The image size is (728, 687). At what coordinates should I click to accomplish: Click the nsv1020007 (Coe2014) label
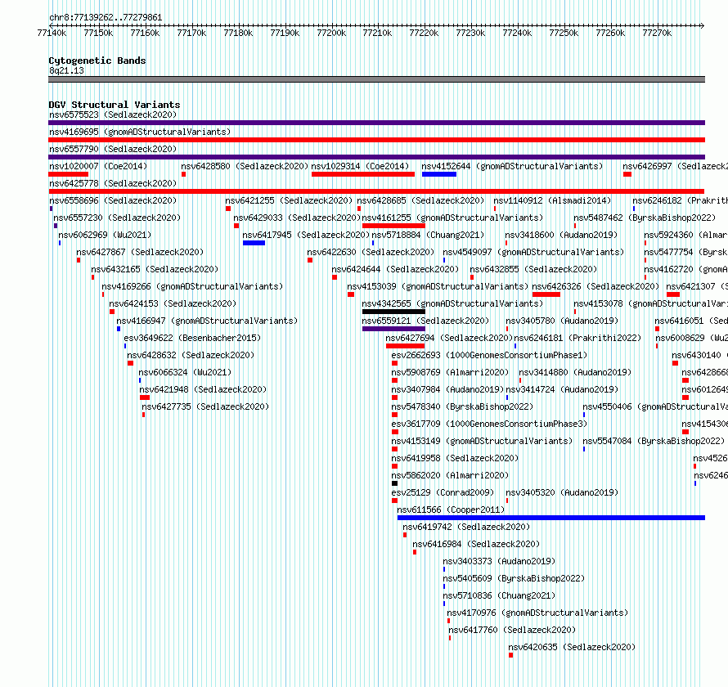98,166
